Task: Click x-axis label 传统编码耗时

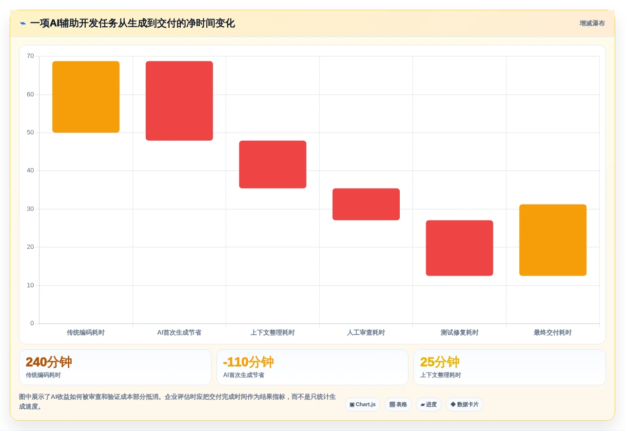Action: (86, 333)
